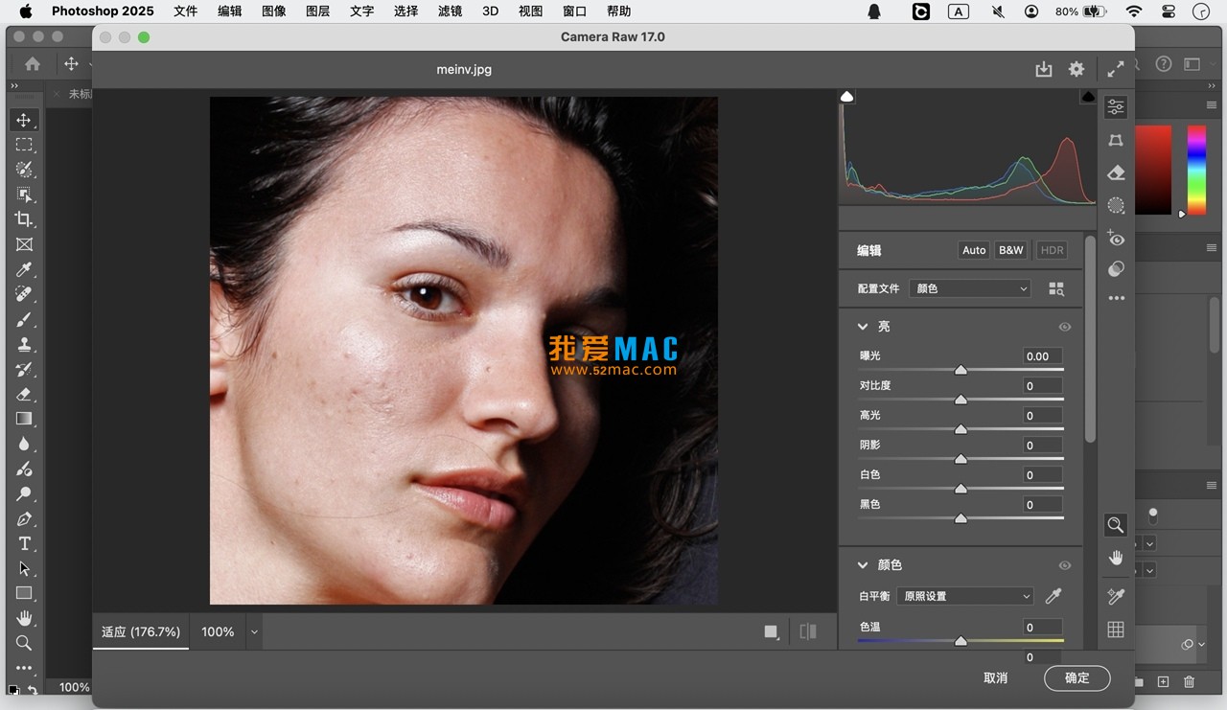Enable B&W mode in the edit panel

[x=1010, y=250]
